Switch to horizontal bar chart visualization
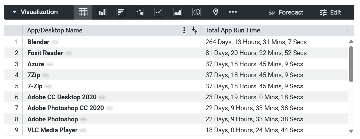The image size is (360, 139). coord(121,12)
